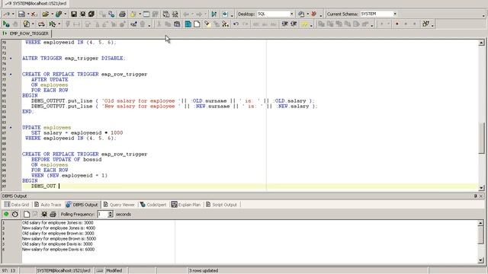Click the execute statement green play icon
This screenshot has height=274, width=488.
point(6,24)
